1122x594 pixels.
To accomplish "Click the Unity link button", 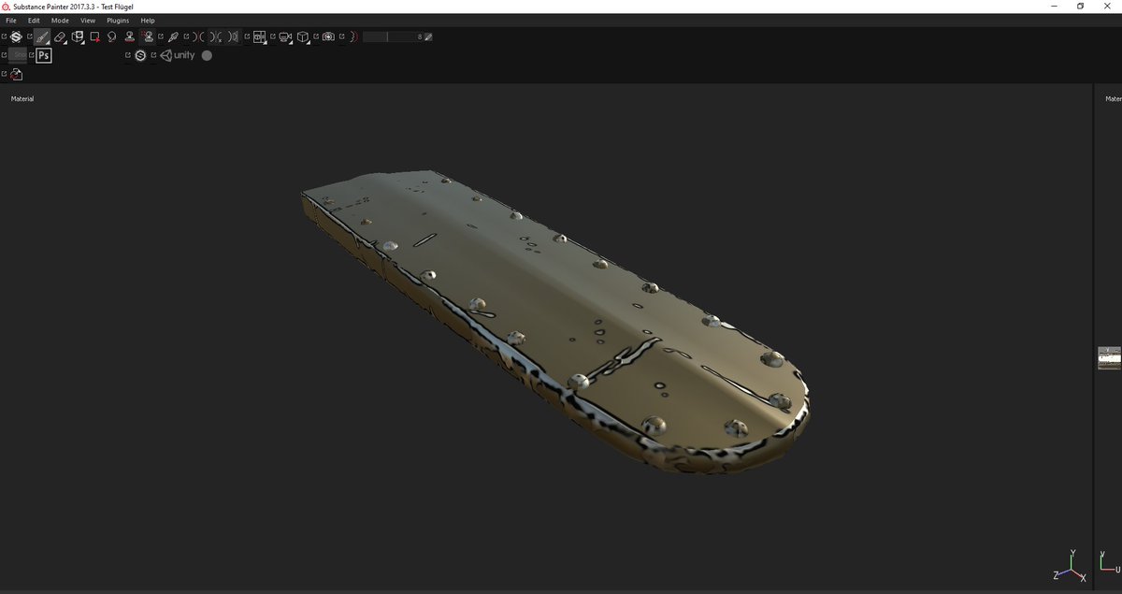I will click(178, 55).
